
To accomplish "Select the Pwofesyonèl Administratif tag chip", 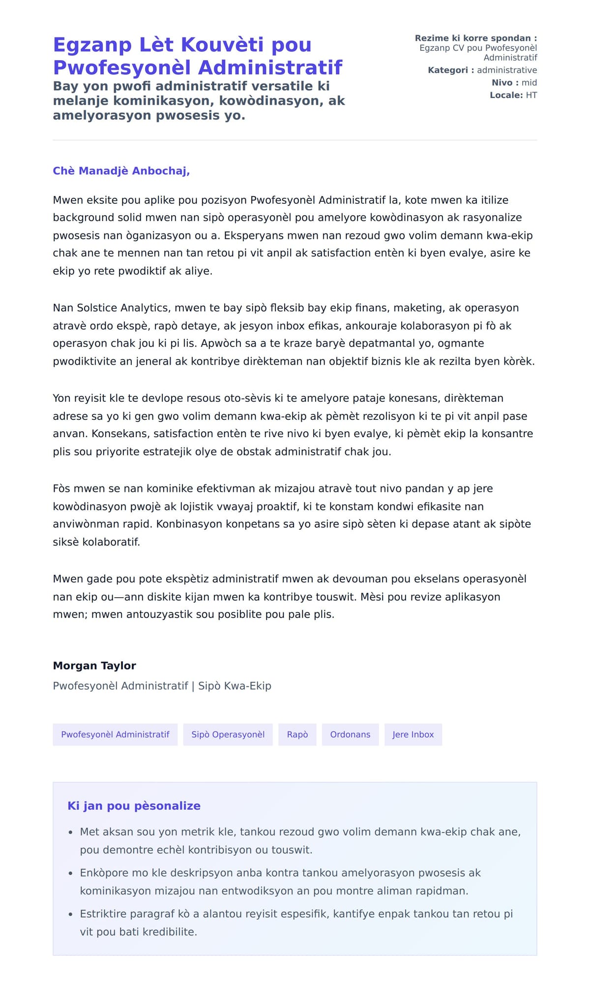I will pos(115,734).
